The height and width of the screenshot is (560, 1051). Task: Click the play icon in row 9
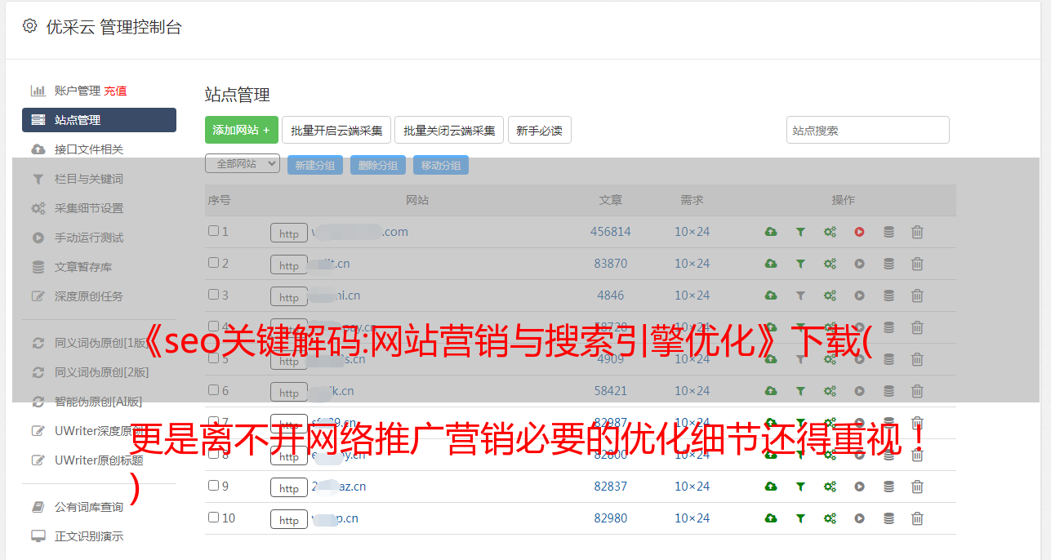tap(859, 487)
